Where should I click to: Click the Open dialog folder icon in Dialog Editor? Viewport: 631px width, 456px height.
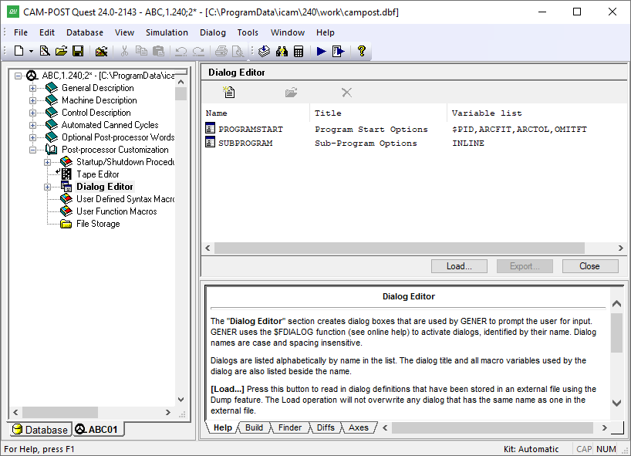point(291,93)
